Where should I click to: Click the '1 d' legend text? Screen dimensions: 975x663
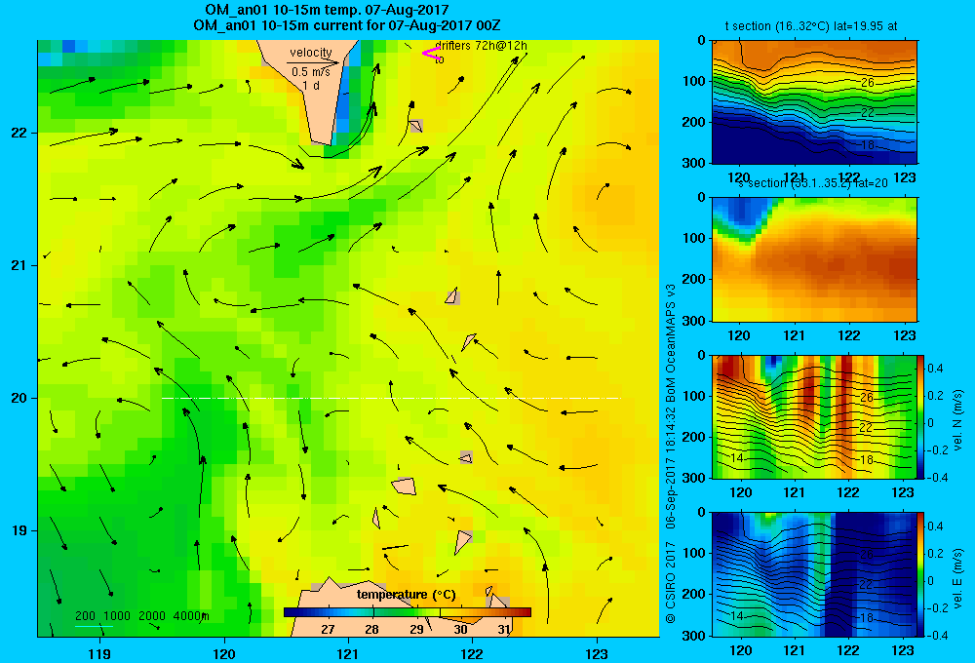point(311,85)
